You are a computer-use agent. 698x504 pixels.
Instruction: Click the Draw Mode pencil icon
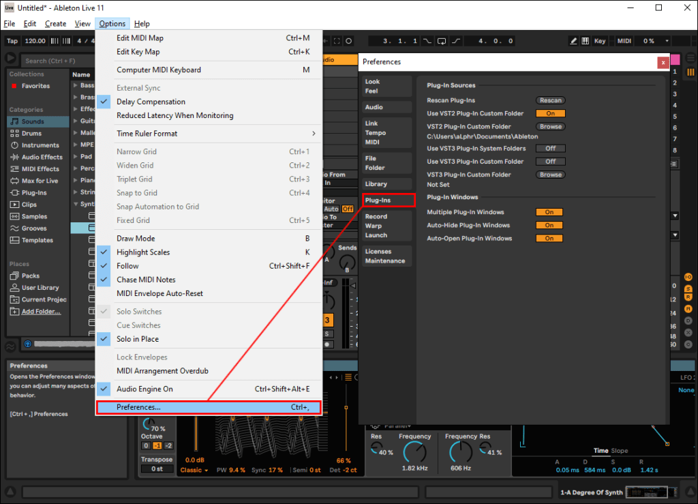point(572,40)
